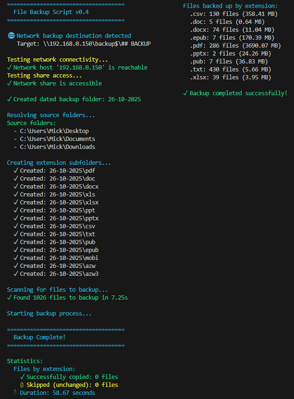Click the checkmark before Backup completed successfully
This screenshot has height=399, width=294.
click(x=185, y=93)
